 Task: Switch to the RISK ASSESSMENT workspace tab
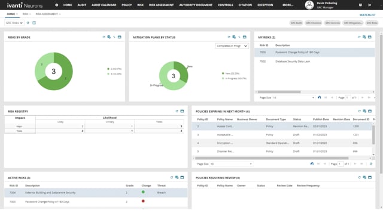click(47, 14)
